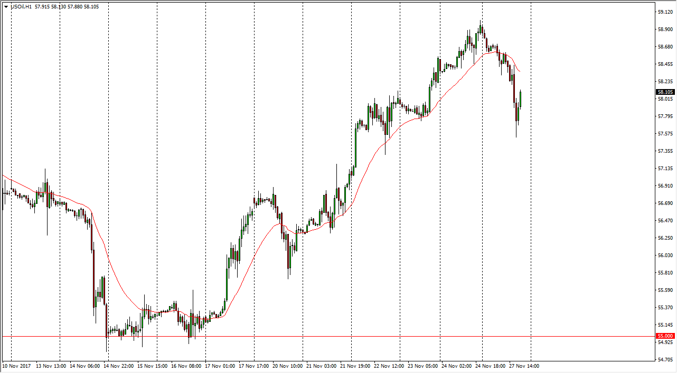
Task: Click the 57.135 price on the axis
Action: click(x=665, y=169)
